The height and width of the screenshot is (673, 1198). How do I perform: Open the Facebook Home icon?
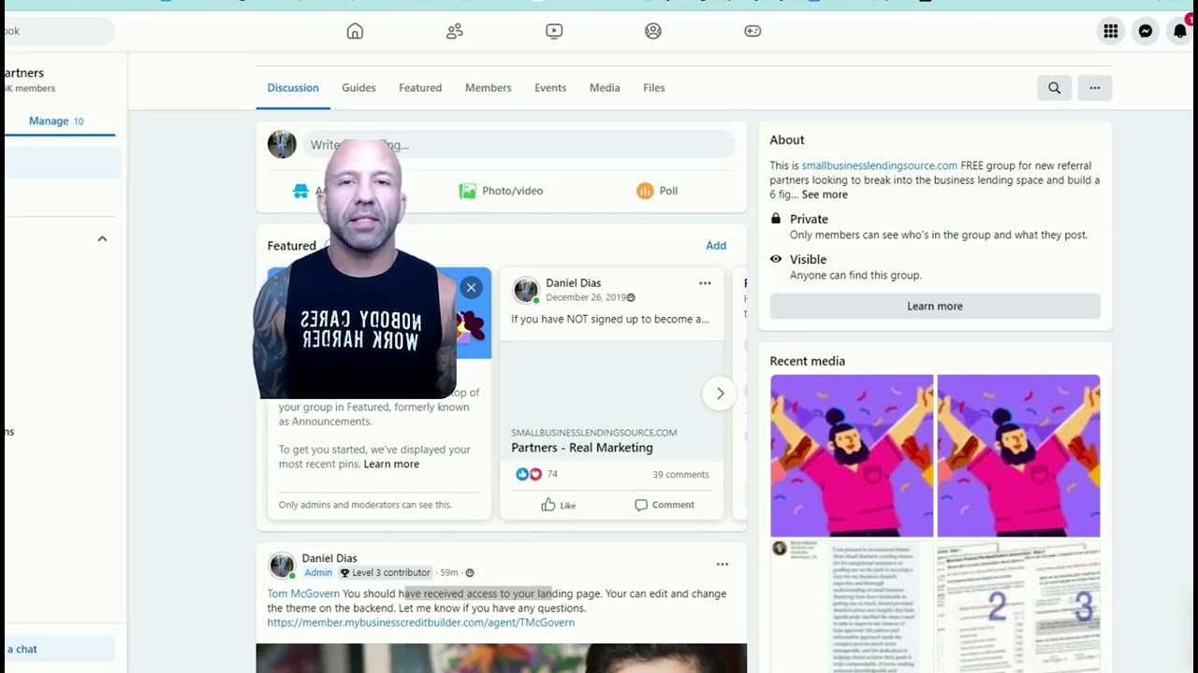click(x=355, y=31)
